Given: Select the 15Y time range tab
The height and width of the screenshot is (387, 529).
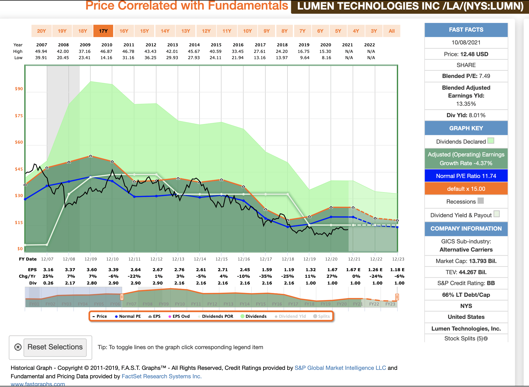Looking at the screenshot, I should point(144,31).
